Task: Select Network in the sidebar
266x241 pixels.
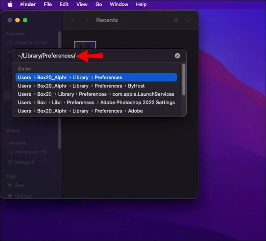Action: click(x=21, y=162)
